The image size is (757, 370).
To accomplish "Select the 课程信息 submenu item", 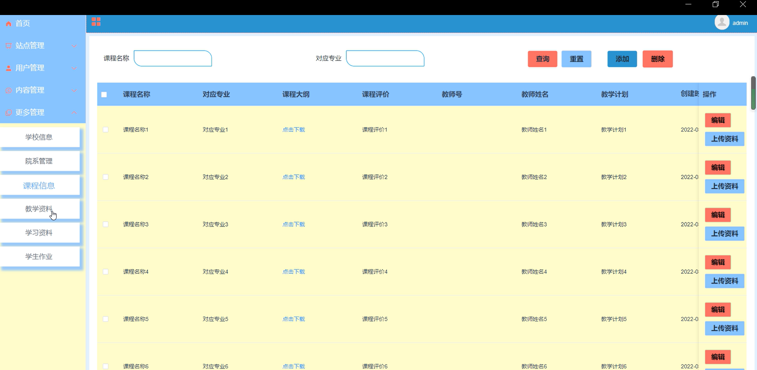I will (40, 186).
